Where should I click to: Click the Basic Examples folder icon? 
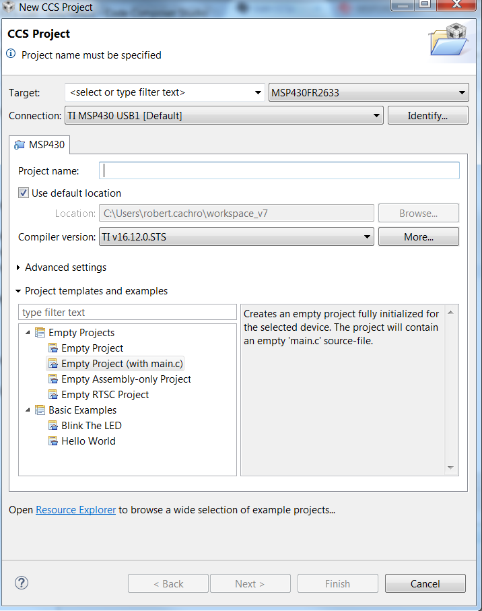pos(40,410)
